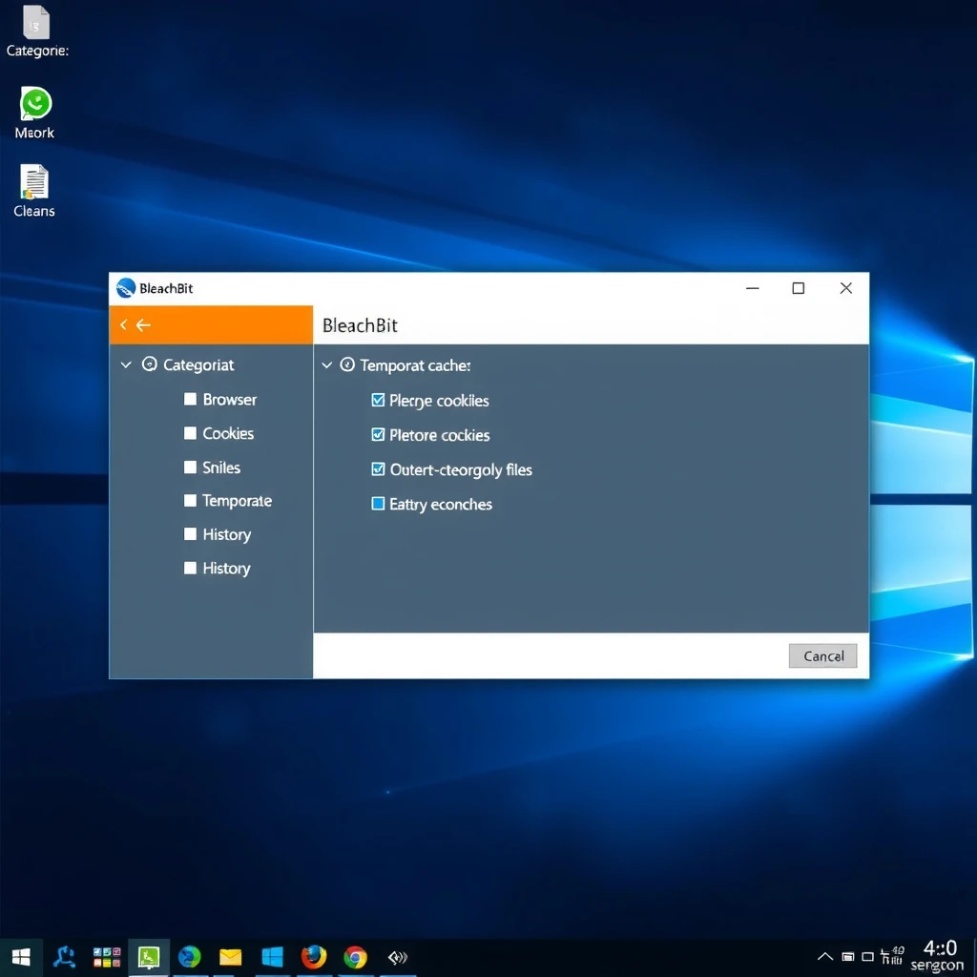This screenshot has height=977, width=977.
Task: Show hidden tray icons caret
Action: pos(825,956)
